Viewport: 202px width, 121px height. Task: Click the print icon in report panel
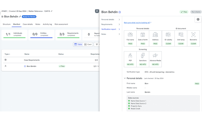198,19
